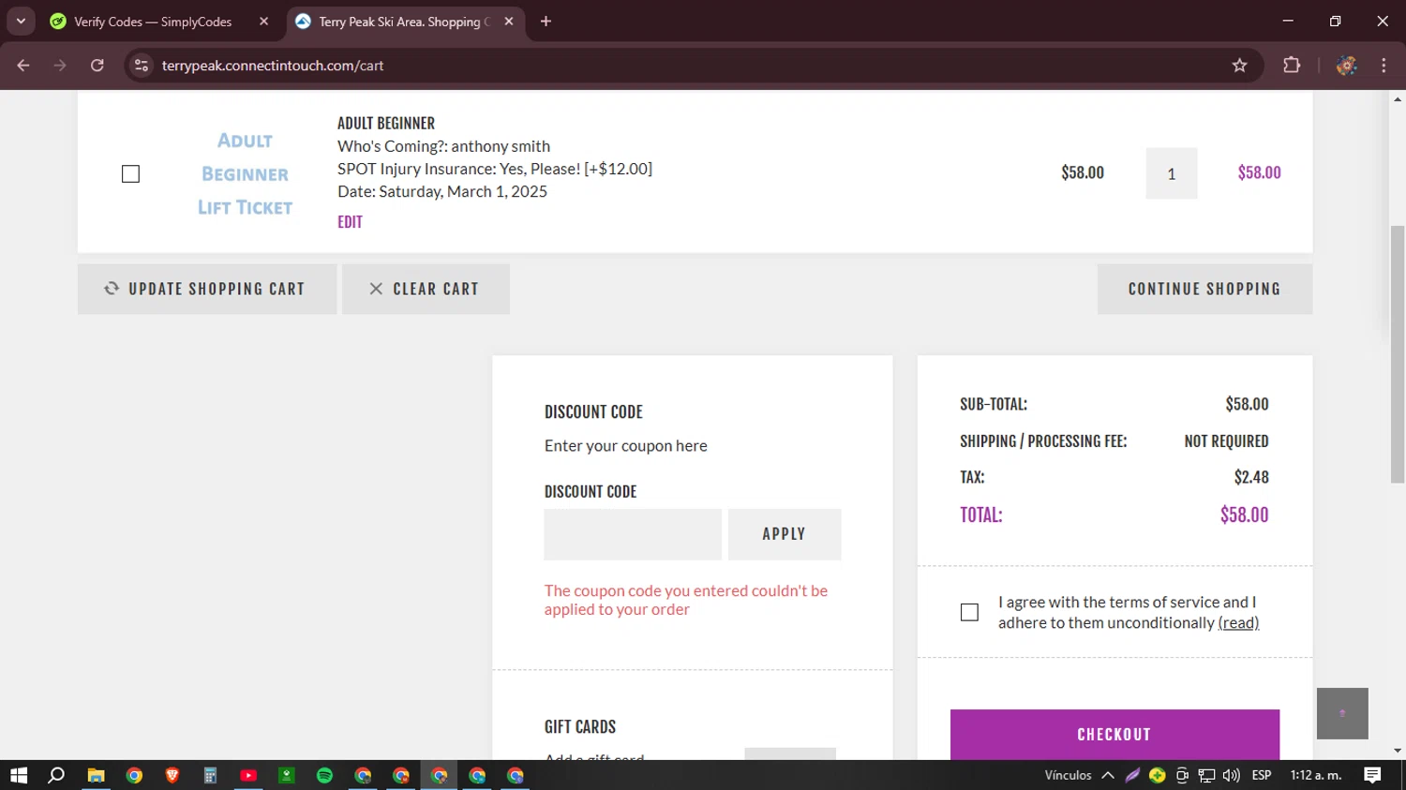Image resolution: width=1406 pixels, height=790 pixels.
Task: Go back to the previous page
Action: point(23,66)
